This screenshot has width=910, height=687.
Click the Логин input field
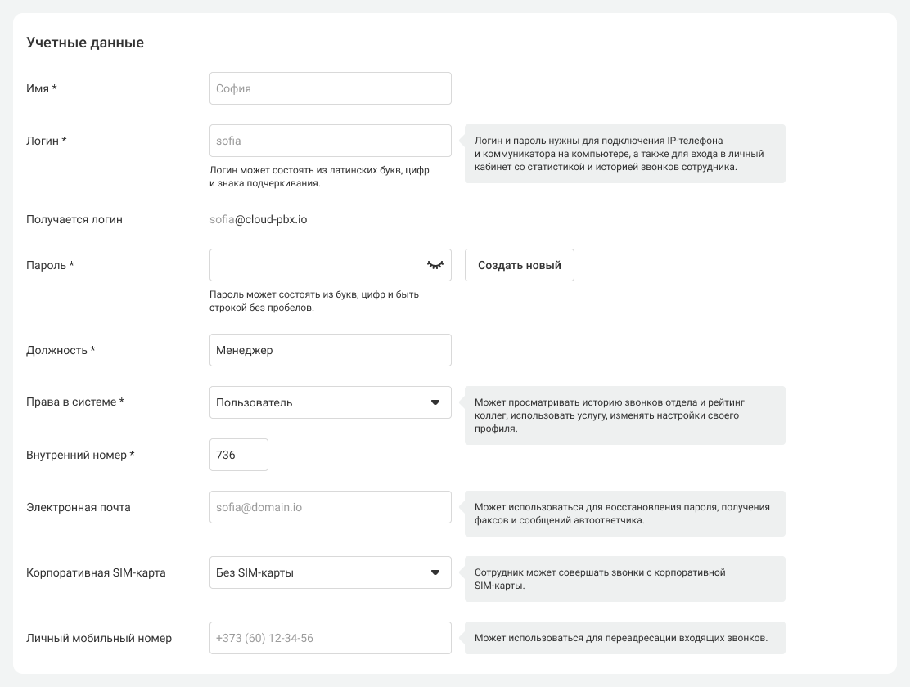pyautogui.click(x=330, y=141)
